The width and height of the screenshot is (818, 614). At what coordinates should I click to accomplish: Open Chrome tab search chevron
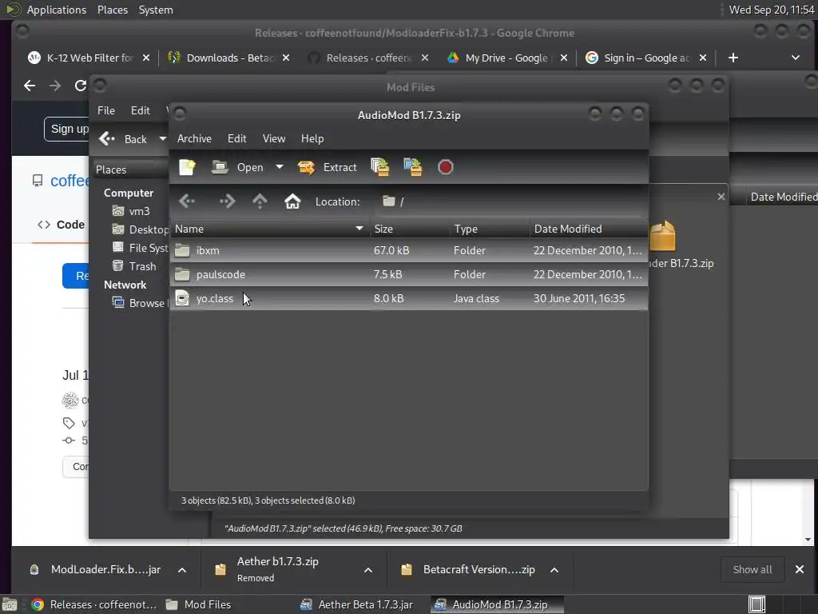tap(796, 58)
